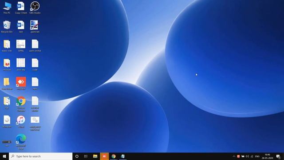Select the Recycle Bin icon
This screenshot has height=160, width=284.
(x=7, y=27)
